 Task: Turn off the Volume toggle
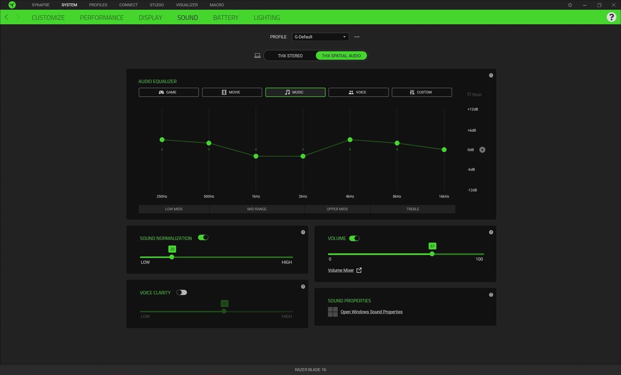(354, 238)
